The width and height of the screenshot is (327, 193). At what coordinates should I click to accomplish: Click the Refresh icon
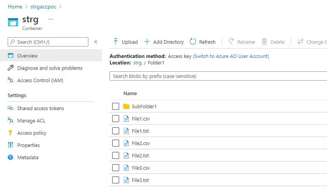tap(193, 42)
